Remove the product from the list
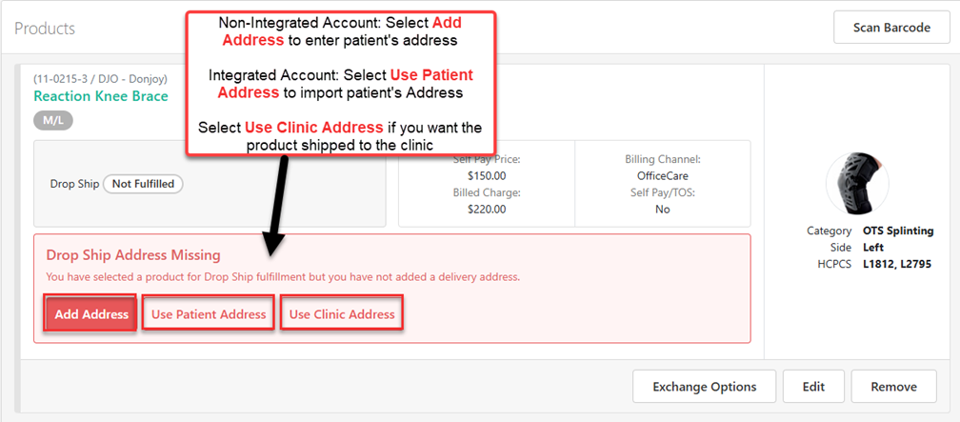Screen dimensions: 960x422 tap(892, 387)
